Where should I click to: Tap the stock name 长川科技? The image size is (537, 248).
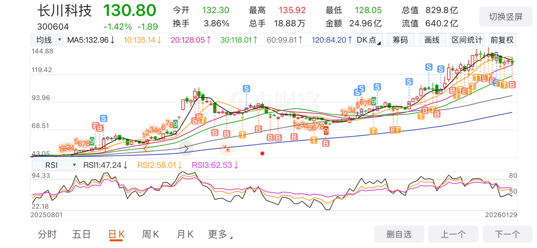[x=65, y=10]
